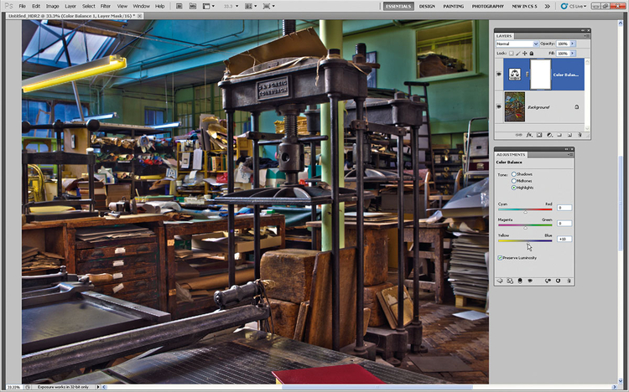Select the Color Balance layer mask thumbnail
The height and width of the screenshot is (392, 629).
[x=540, y=75]
